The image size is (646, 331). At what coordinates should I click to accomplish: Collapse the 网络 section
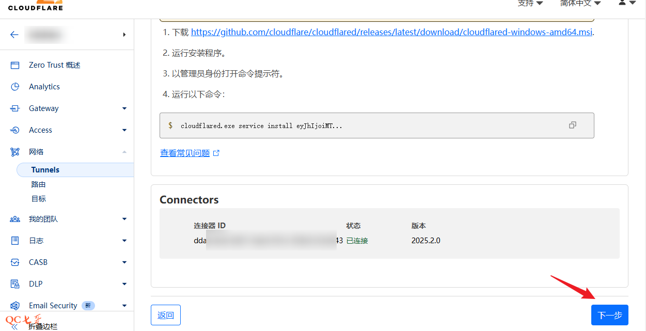pyautogui.click(x=124, y=152)
